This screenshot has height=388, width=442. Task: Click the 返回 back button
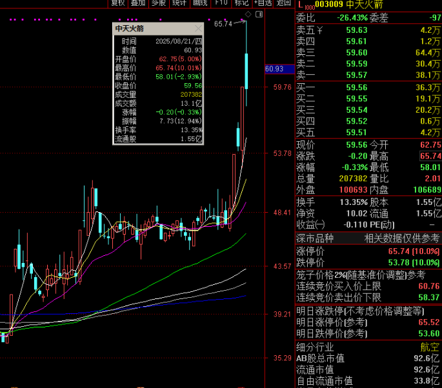[x=283, y=3]
